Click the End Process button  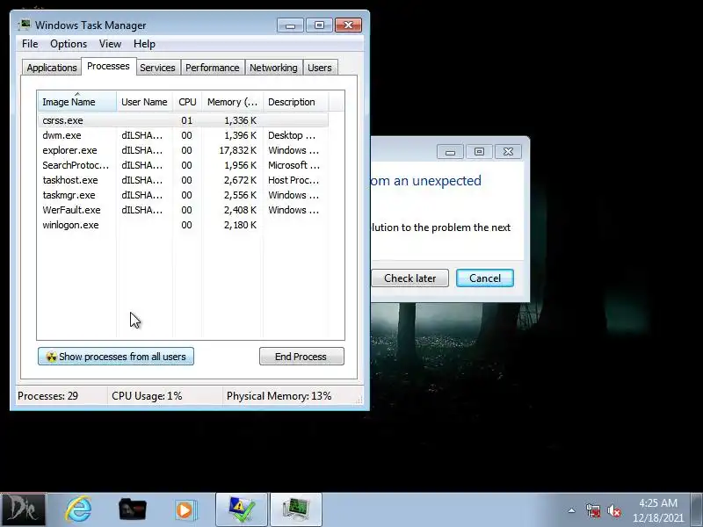point(301,357)
